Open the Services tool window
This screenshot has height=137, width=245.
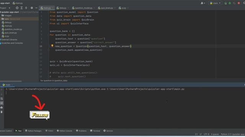click(x=108, y=131)
